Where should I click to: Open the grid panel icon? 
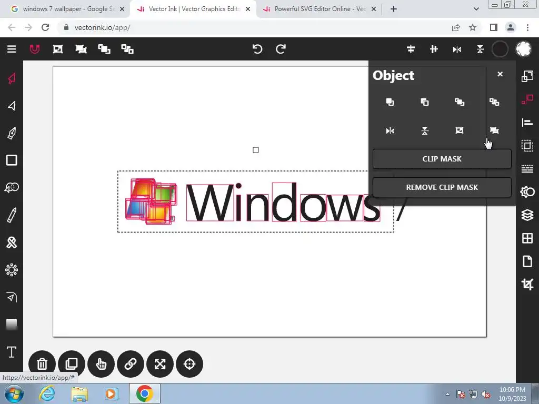click(x=527, y=238)
